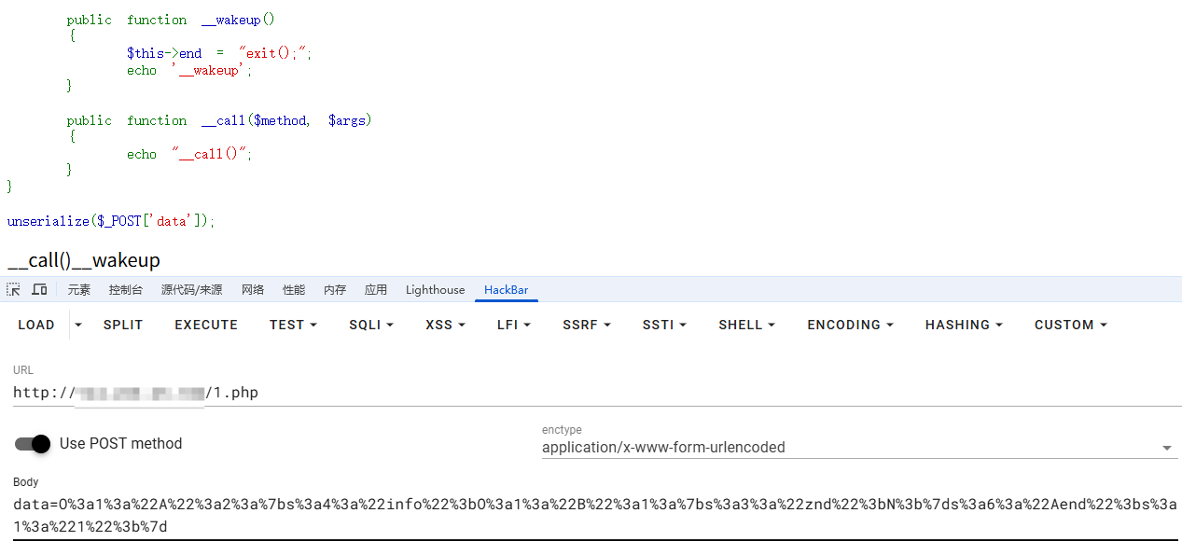Screen dimensions: 1182x541
Task: Expand the TEST dropdown menu
Action: pos(293,325)
